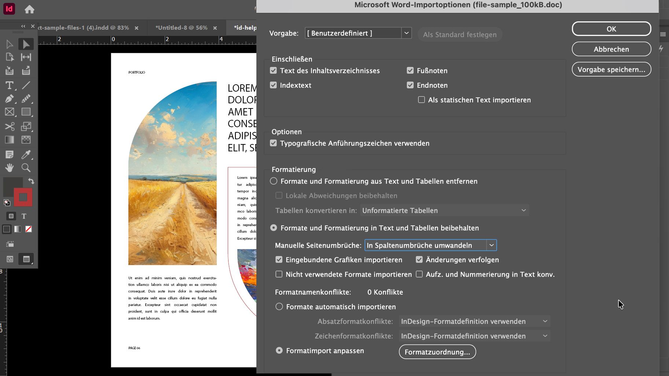Select the Eyedropper tool
The width and height of the screenshot is (669, 376).
click(x=26, y=154)
